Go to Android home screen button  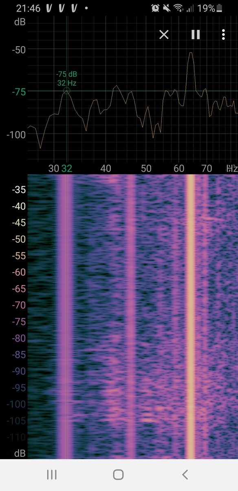[x=119, y=475]
